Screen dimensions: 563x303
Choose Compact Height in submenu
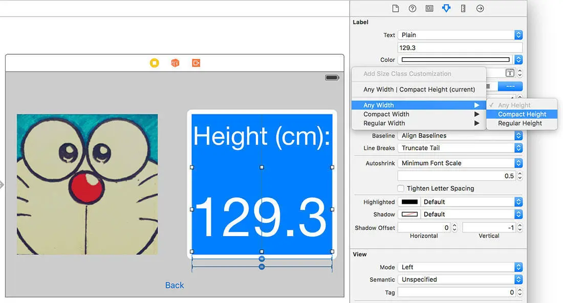(x=522, y=114)
